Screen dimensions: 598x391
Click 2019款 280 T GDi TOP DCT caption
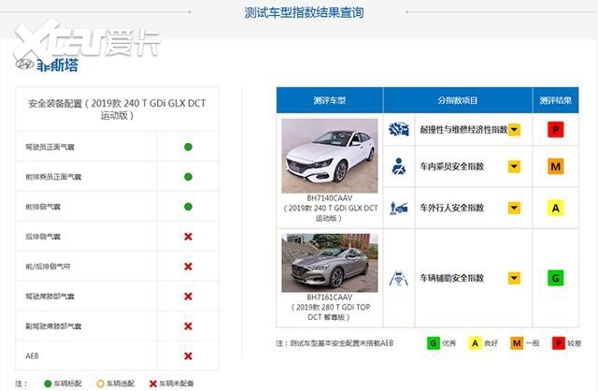click(x=330, y=312)
